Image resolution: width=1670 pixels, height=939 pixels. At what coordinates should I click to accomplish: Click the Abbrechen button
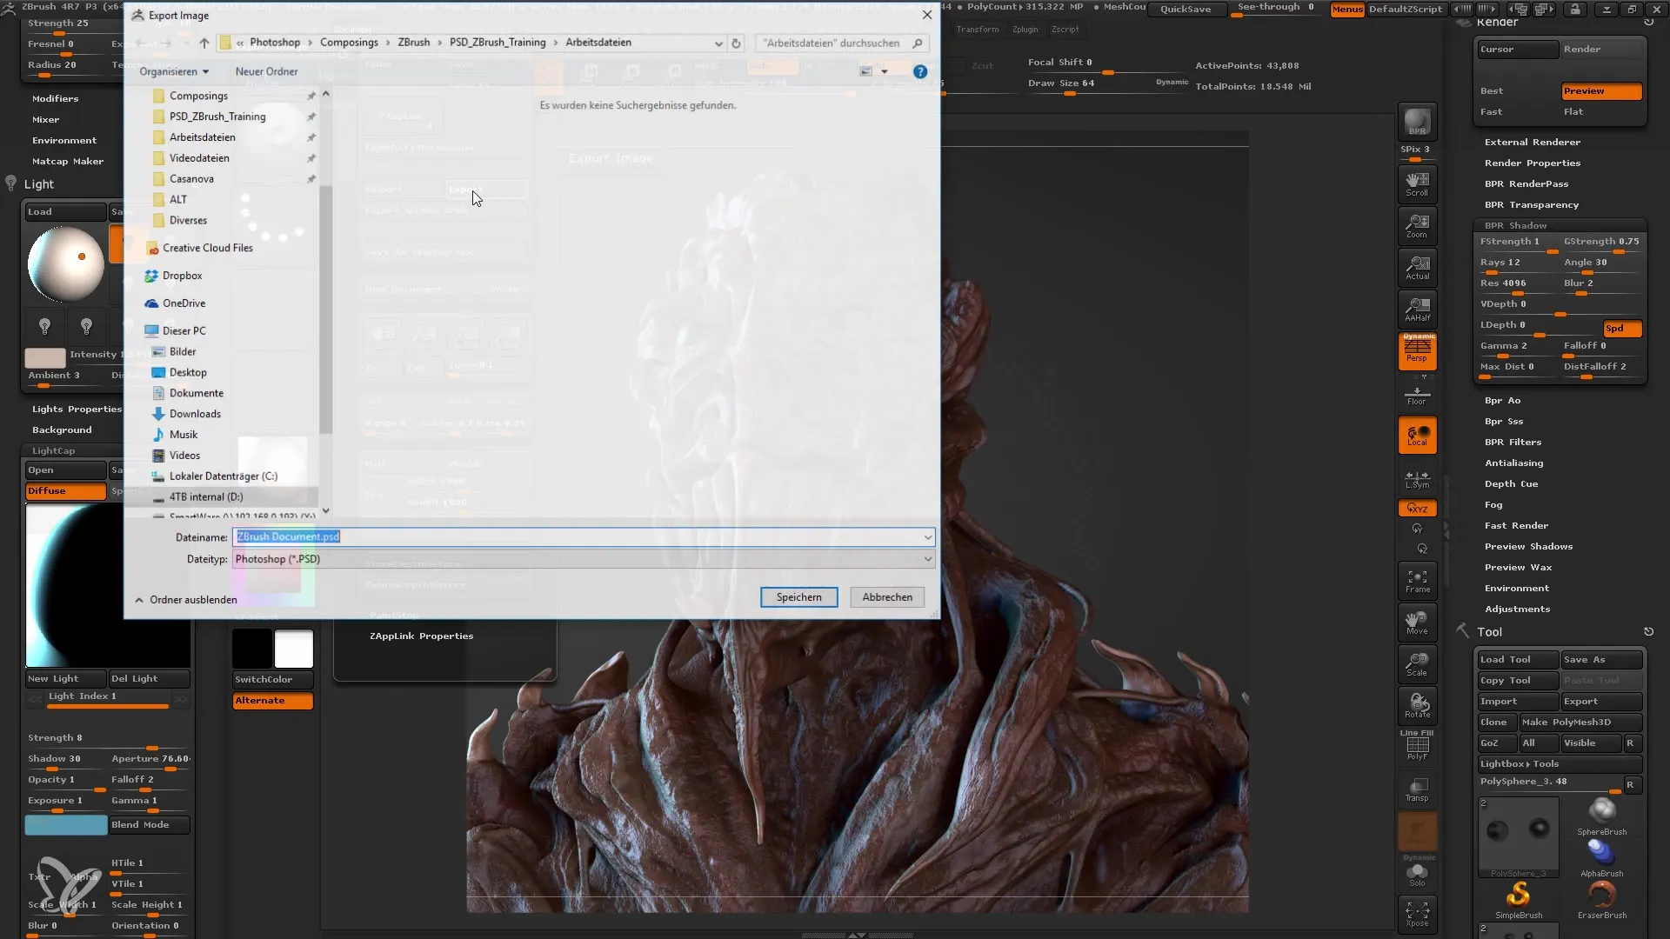[x=886, y=597]
